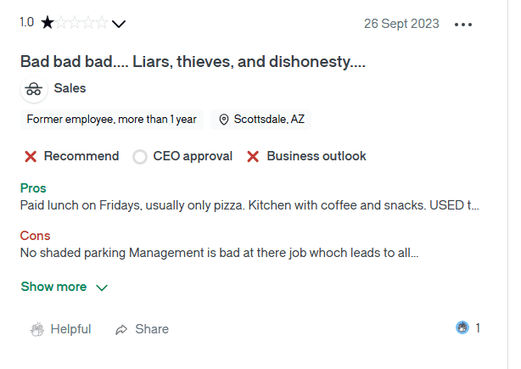Click the red X beside Recommend
521x369 pixels.
(31, 156)
